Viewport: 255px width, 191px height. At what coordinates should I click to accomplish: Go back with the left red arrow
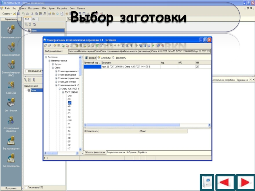click(x=225, y=183)
